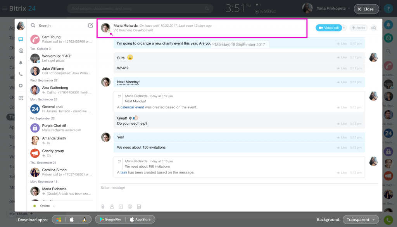This screenshot has width=397, height=227.
Task: Open the General chat
Action: point(61,109)
